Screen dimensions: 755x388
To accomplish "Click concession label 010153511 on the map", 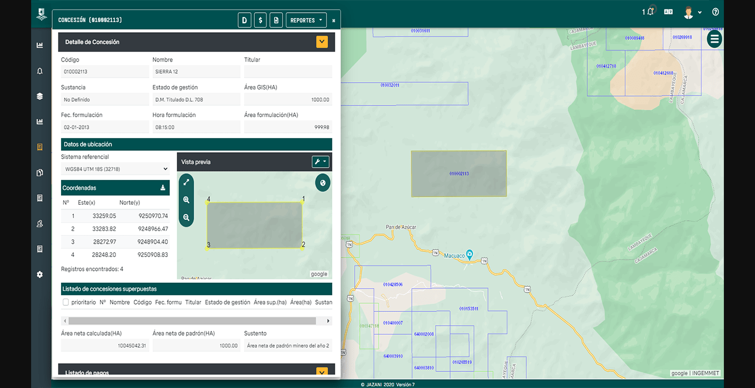I will point(469,309).
